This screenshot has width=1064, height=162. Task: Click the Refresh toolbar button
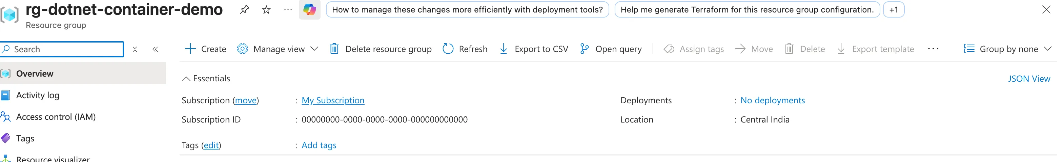(x=465, y=49)
